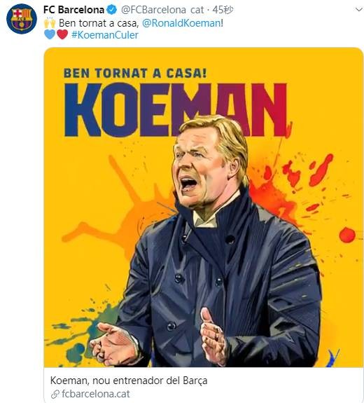
Task: Click the large KOEMAN title text
Action: tap(176, 109)
